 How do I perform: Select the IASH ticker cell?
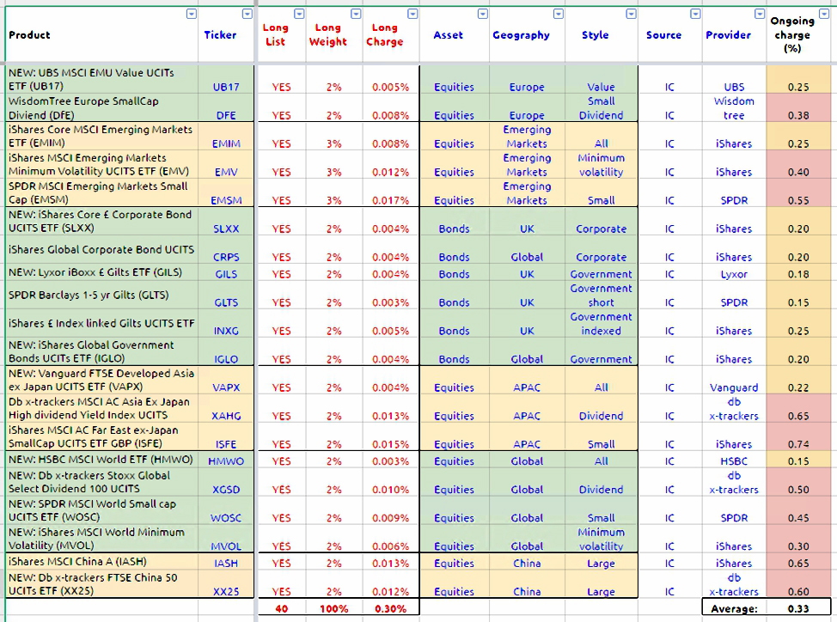point(226,561)
